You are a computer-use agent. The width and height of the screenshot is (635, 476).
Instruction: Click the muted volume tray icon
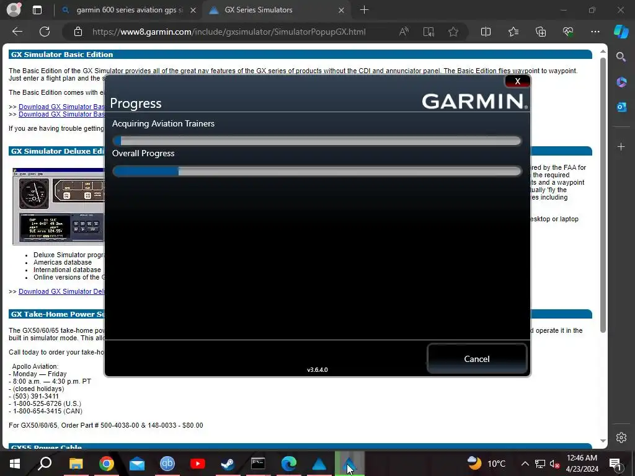pyautogui.click(x=555, y=464)
